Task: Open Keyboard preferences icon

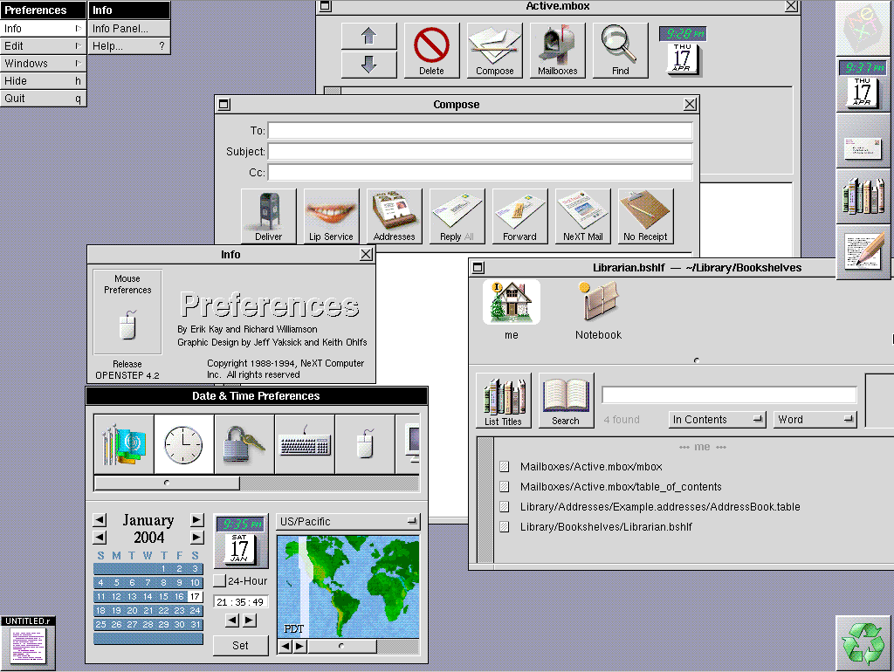Action: pyautogui.click(x=305, y=444)
